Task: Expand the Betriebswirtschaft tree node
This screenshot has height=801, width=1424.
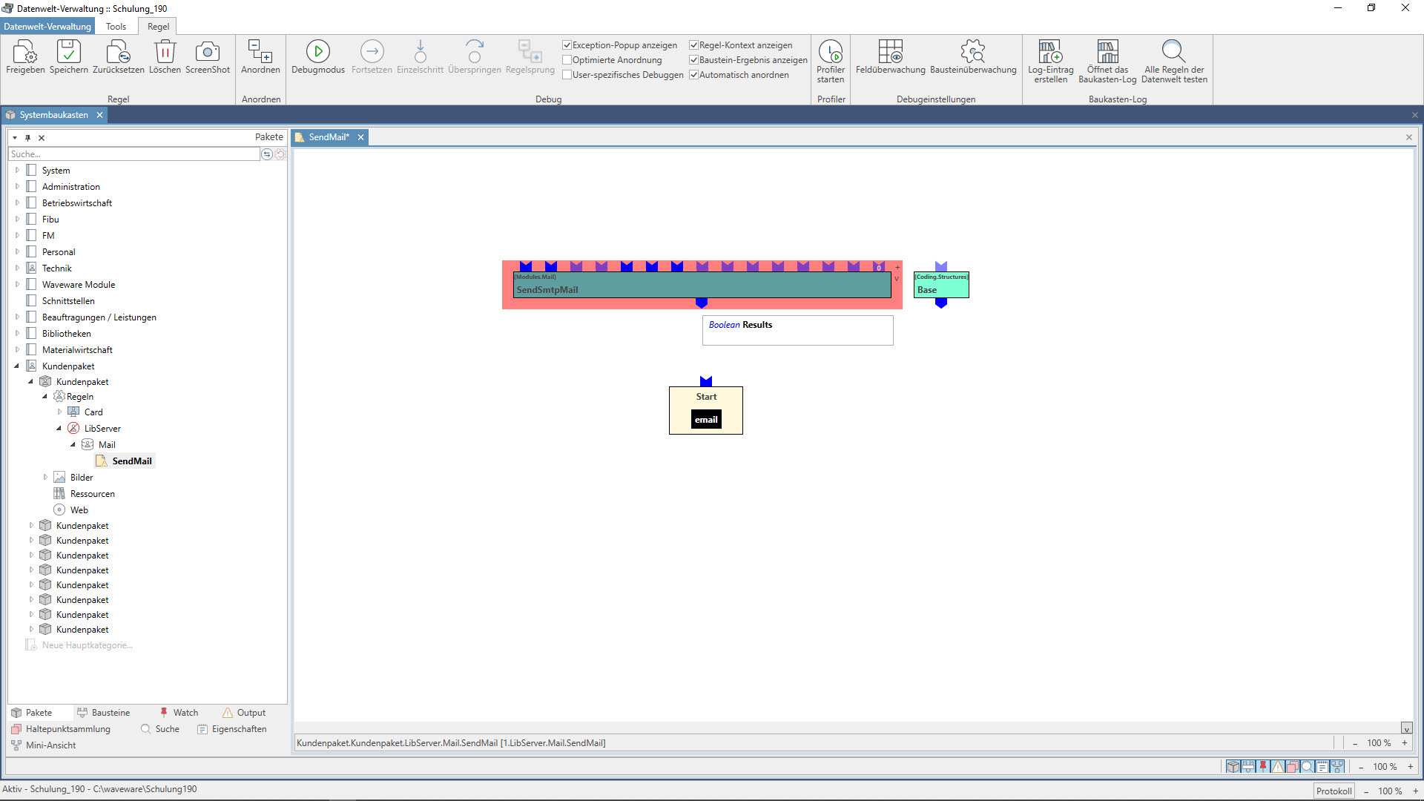Action: 17,203
